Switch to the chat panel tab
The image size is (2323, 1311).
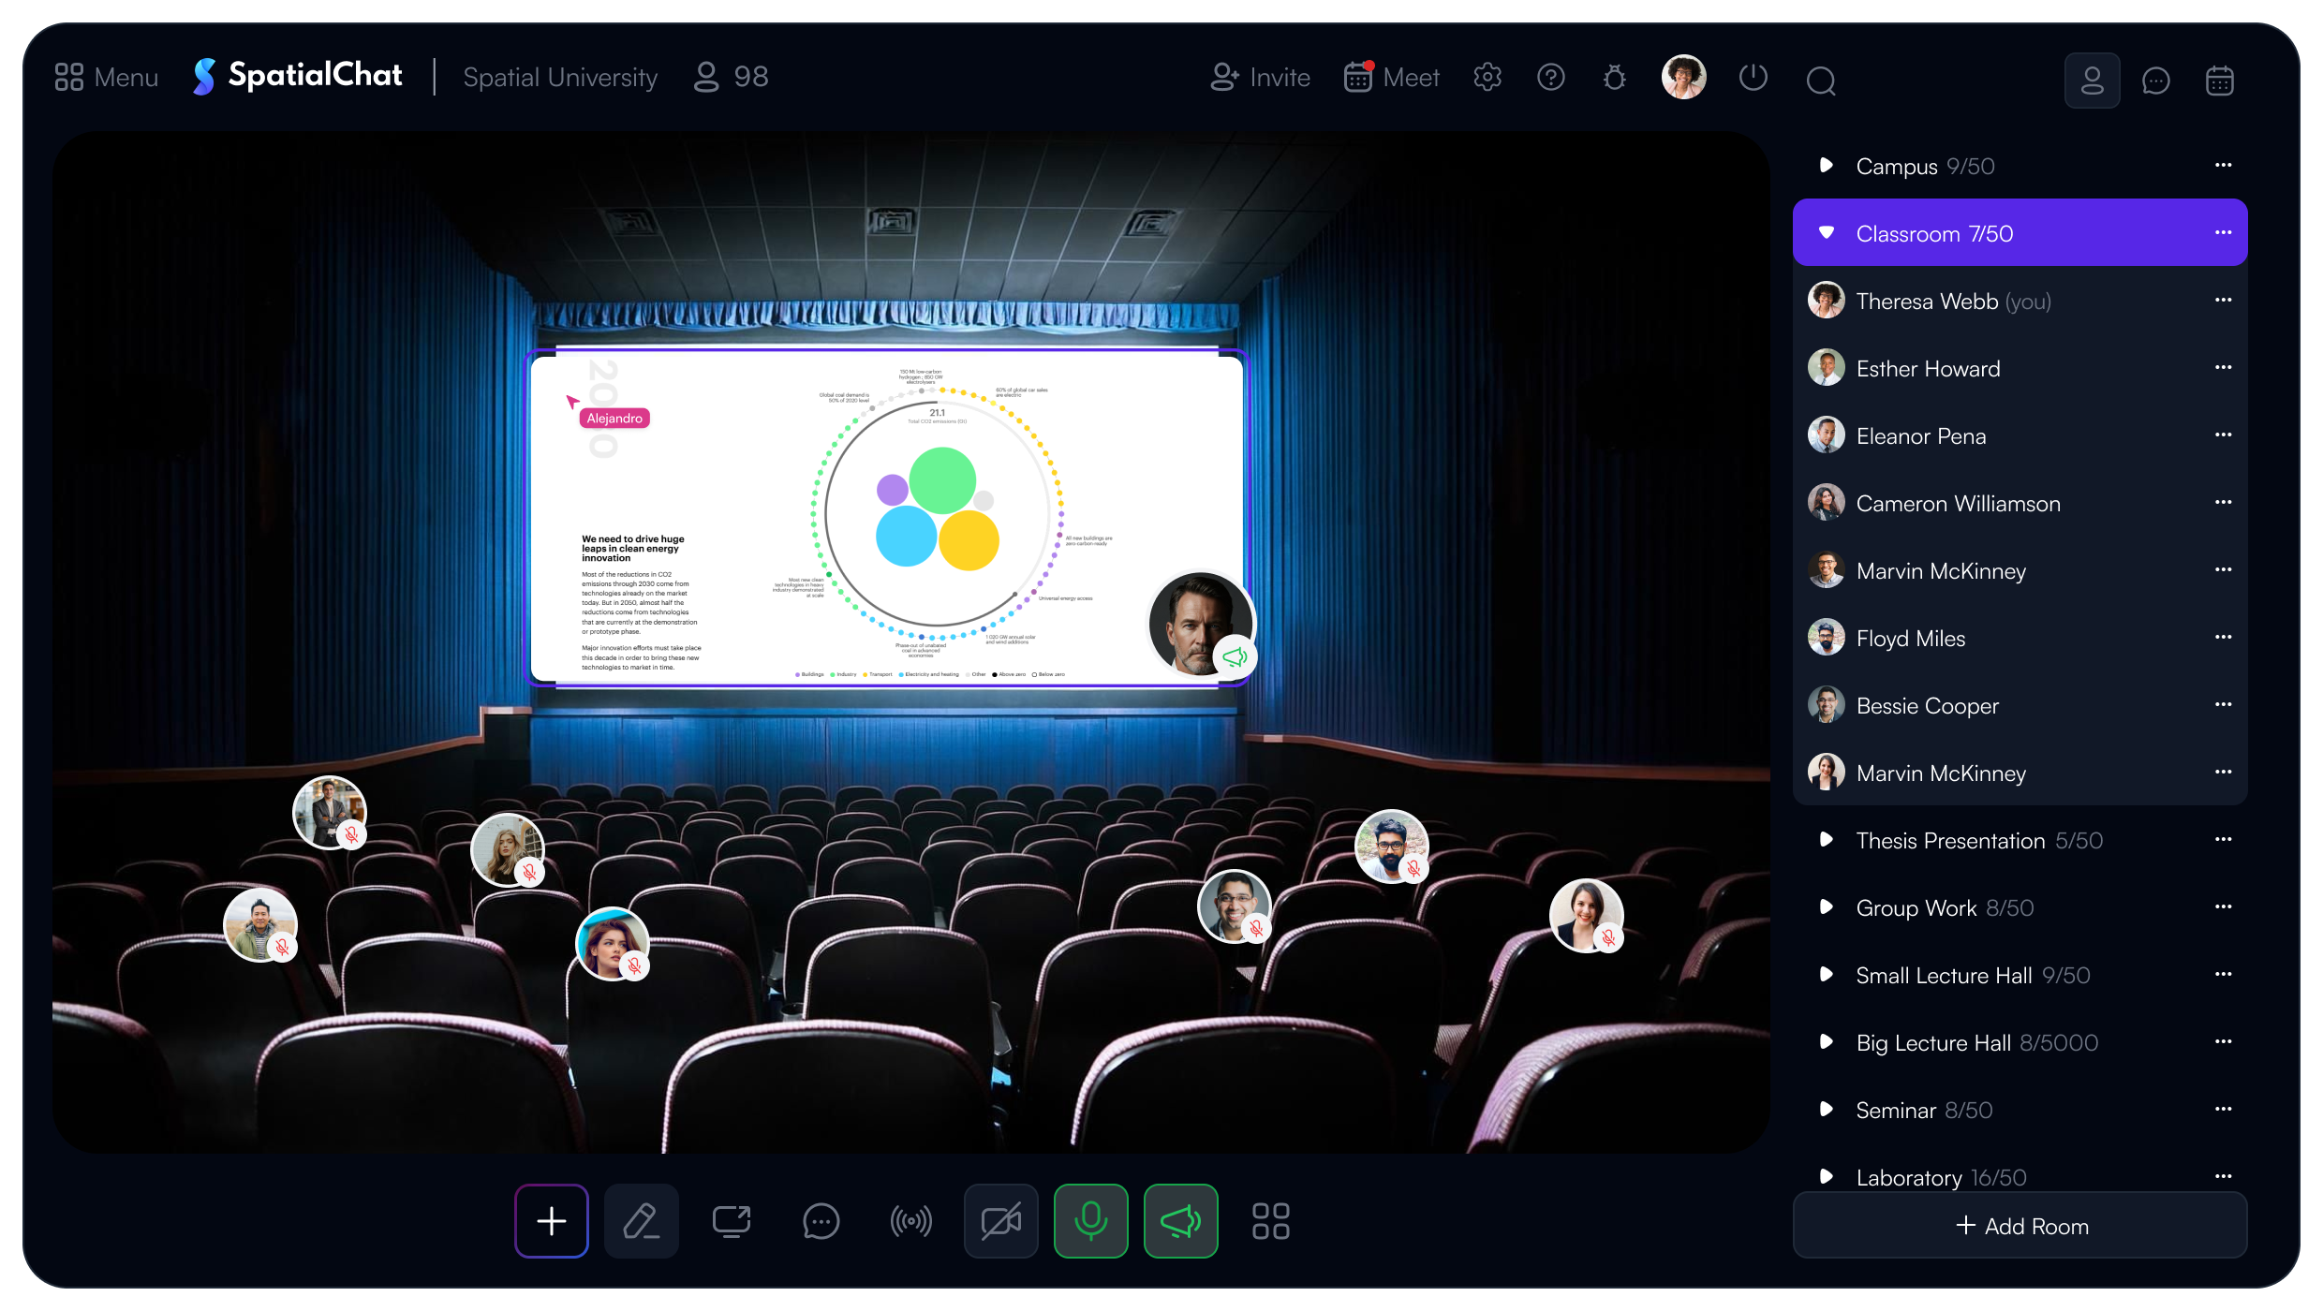pyautogui.click(x=2156, y=81)
